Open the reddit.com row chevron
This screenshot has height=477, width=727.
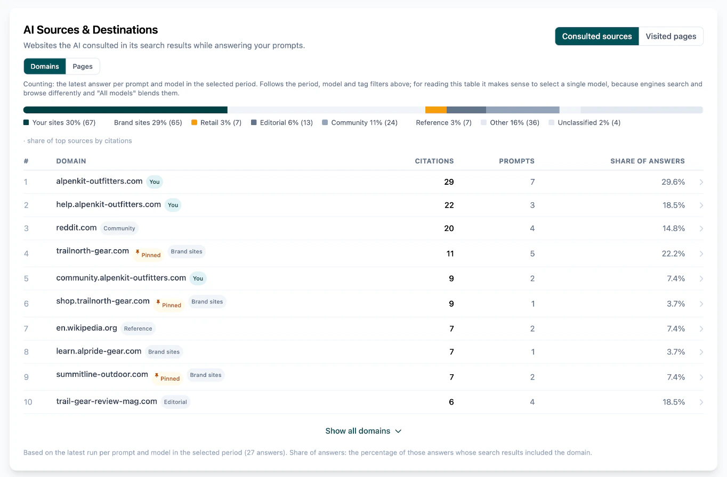(x=701, y=228)
